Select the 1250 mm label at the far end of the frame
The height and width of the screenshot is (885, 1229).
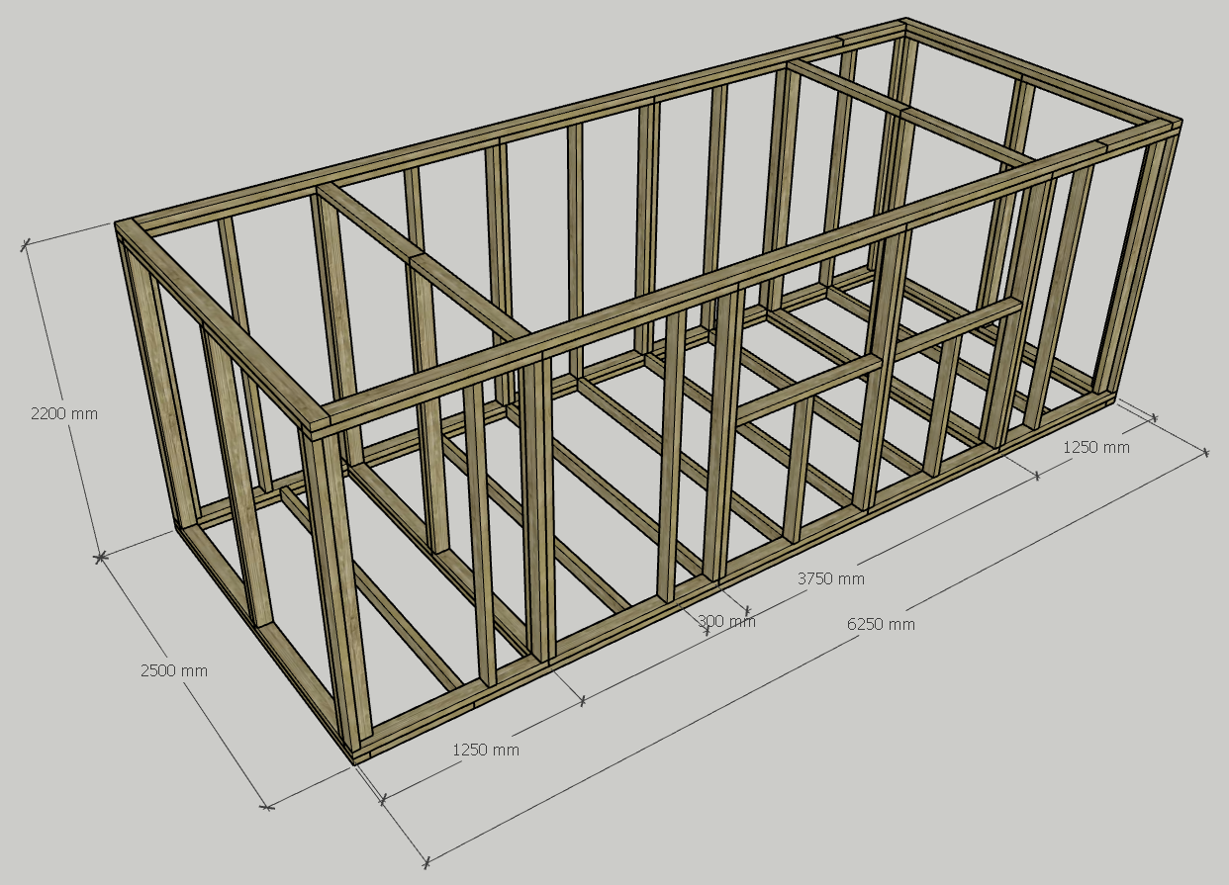[1096, 447]
